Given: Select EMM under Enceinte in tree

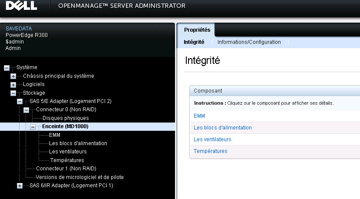Looking at the screenshot, I should coord(55,135).
